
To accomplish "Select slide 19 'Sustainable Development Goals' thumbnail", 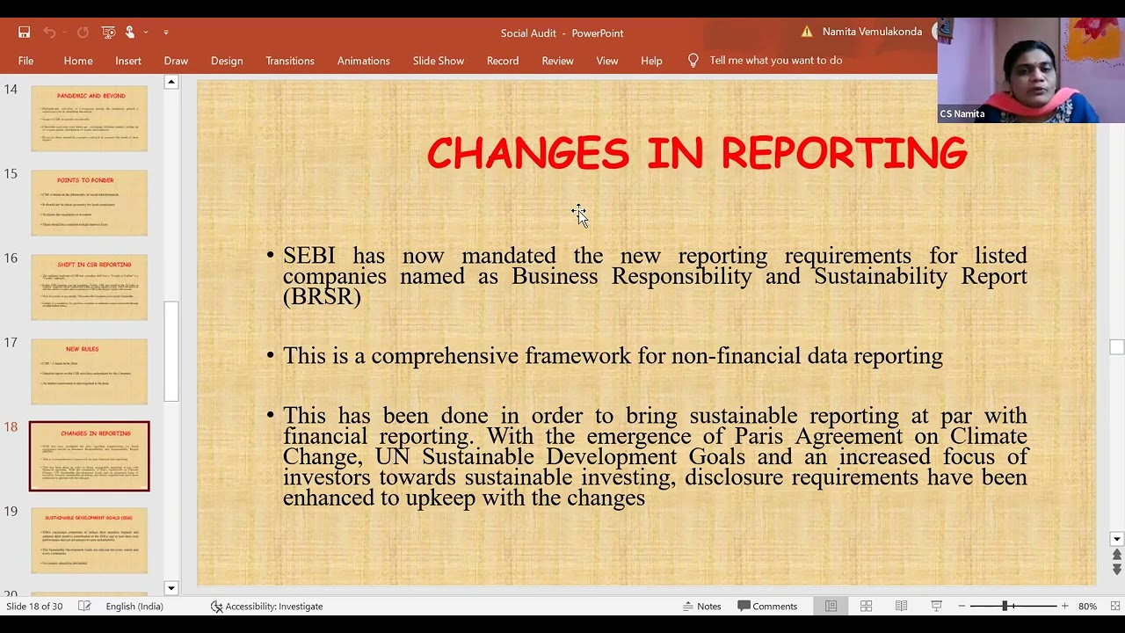I will pos(90,540).
